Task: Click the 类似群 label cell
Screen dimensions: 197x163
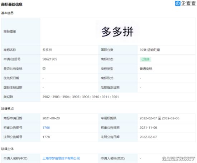Action: tap(21, 97)
